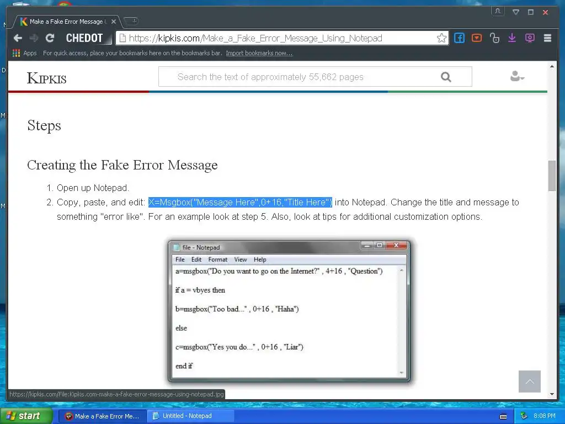Viewport: 565px width, 424px height.
Task: Click the screen capture extension icon
Action: point(530,38)
